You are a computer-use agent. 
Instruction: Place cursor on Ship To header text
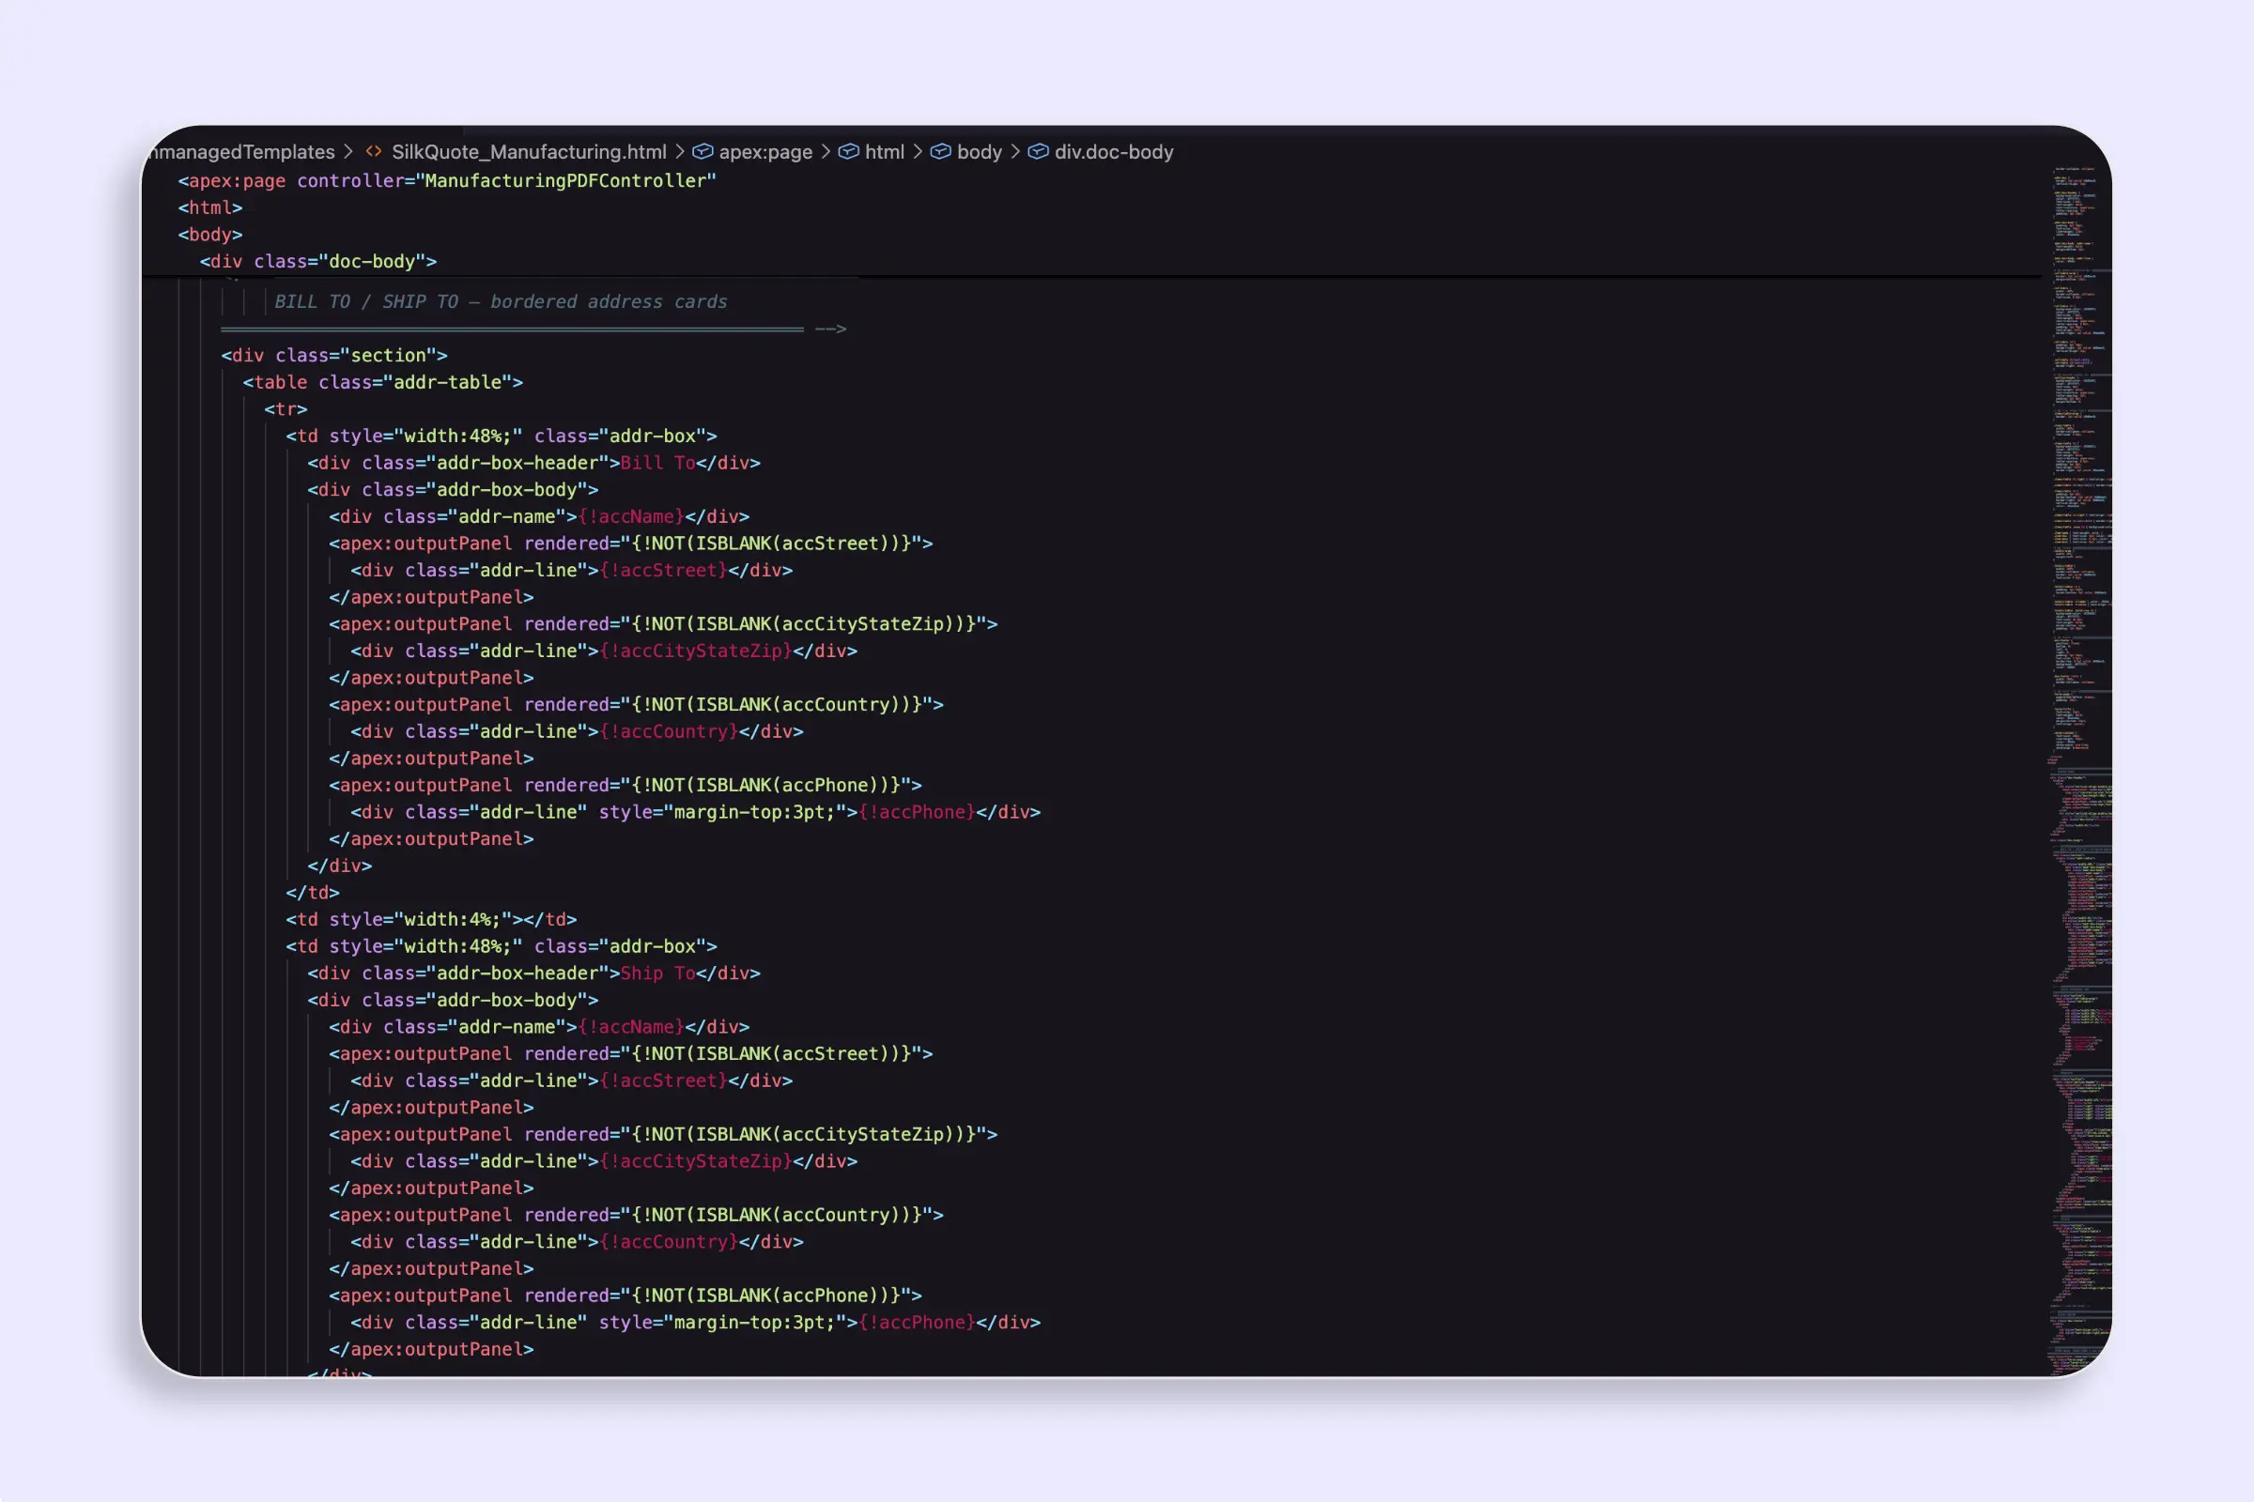tap(657, 973)
